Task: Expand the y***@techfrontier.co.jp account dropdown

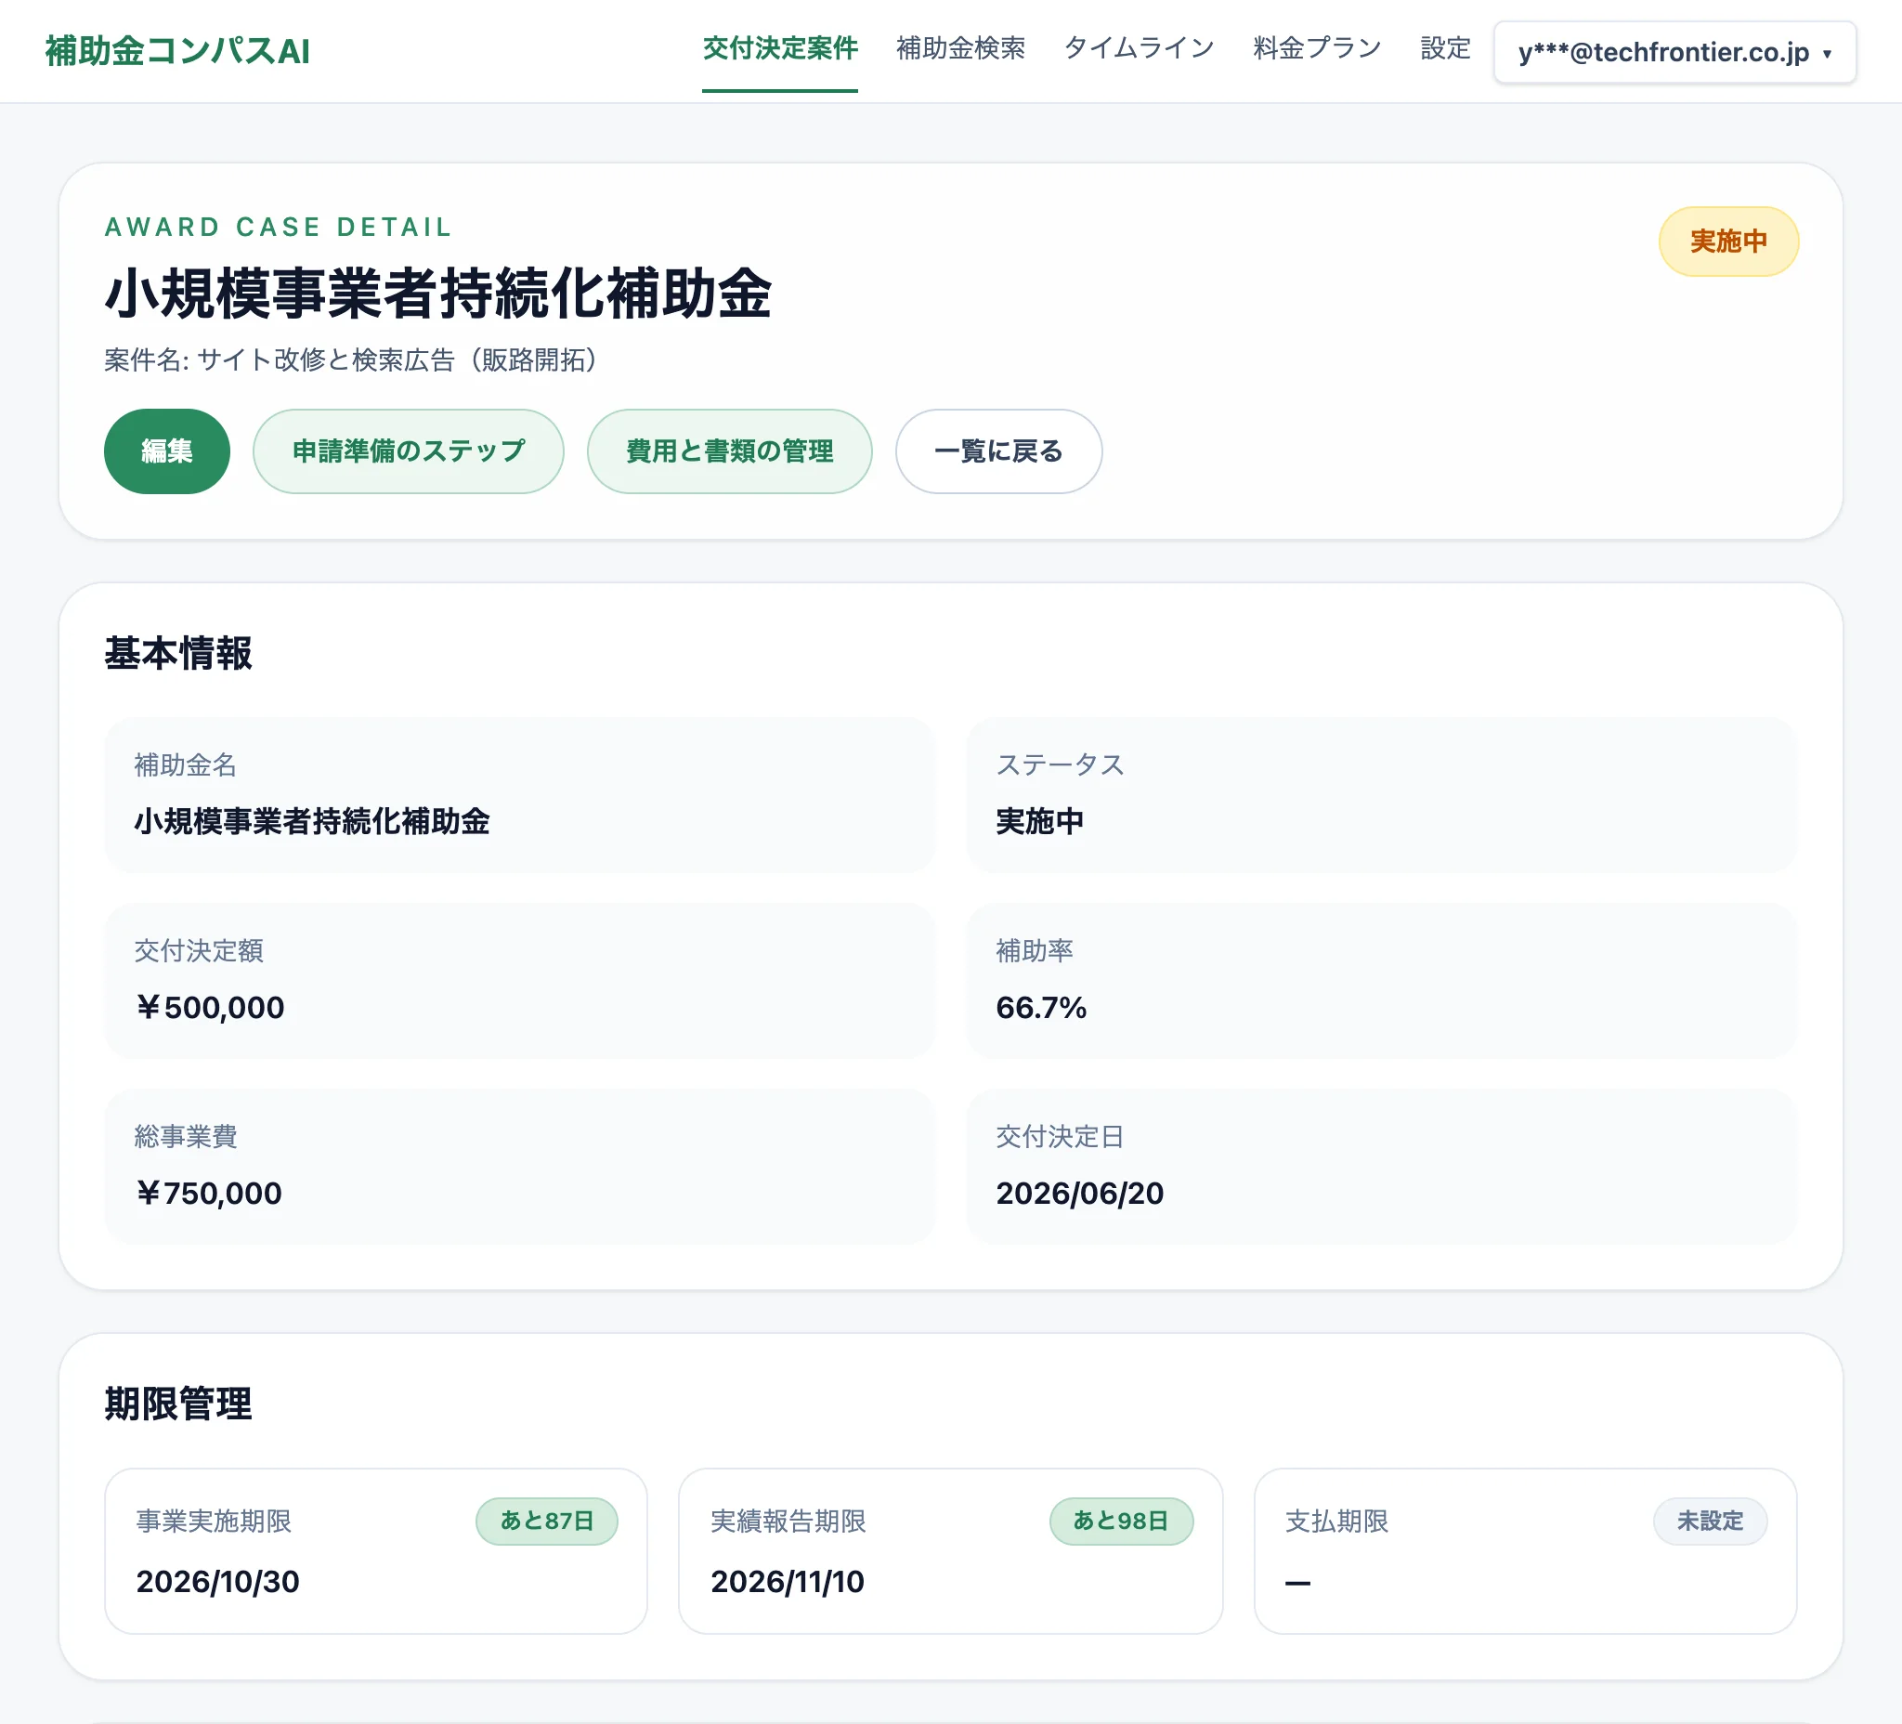Action: (1674, 53)
